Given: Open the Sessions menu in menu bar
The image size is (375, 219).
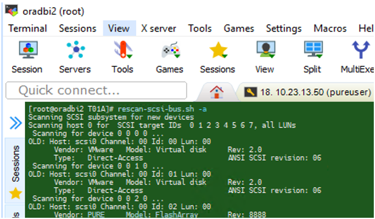Looking at the screenshot, I should (x=77, y=29).
